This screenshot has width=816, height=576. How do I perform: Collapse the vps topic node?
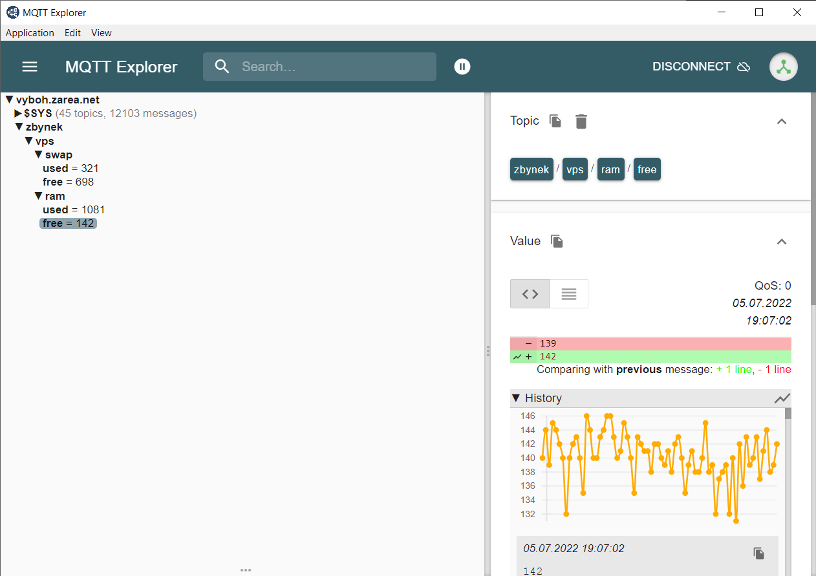(29, 141)
